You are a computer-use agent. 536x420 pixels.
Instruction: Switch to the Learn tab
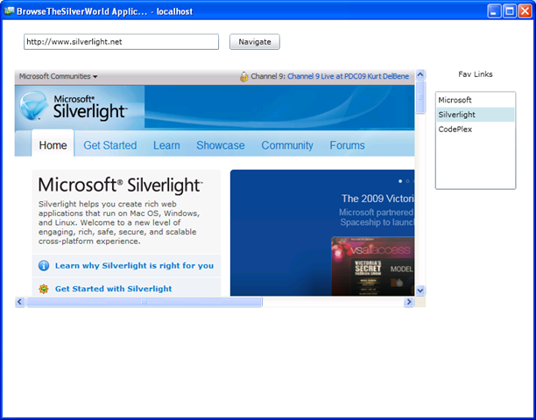click(166, 145)
